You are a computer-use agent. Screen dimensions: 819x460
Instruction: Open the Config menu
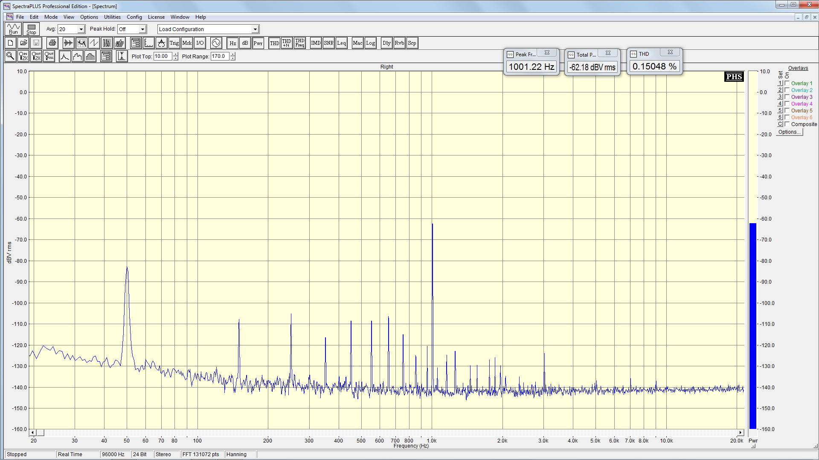click(134, 17)
